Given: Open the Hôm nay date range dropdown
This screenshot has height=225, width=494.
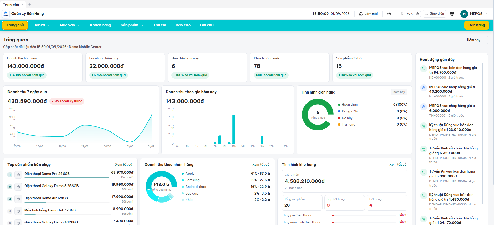Looking at the screenshot, I should (x=476, y=40).
